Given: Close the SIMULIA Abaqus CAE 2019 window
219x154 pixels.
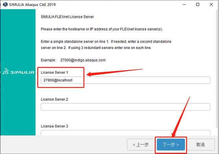Looking at the screenshot, I should tap(211, 4).
